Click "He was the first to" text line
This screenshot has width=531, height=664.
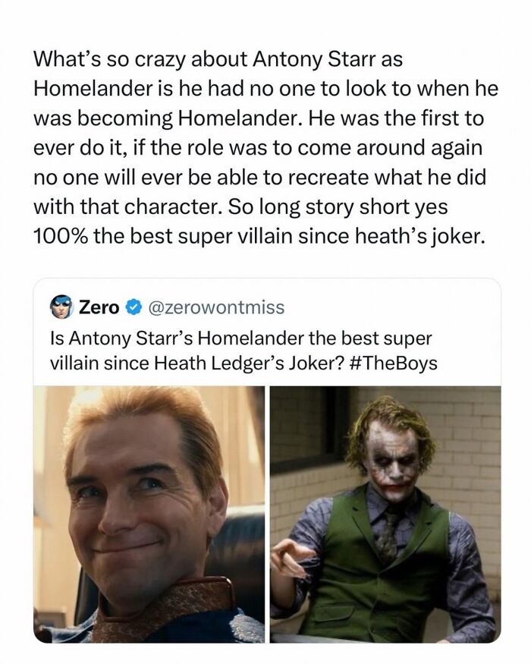point(395,118)
